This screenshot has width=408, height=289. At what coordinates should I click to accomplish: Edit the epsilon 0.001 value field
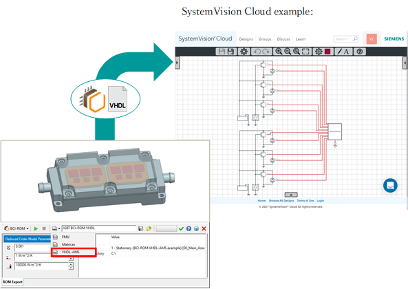[32, 247]
